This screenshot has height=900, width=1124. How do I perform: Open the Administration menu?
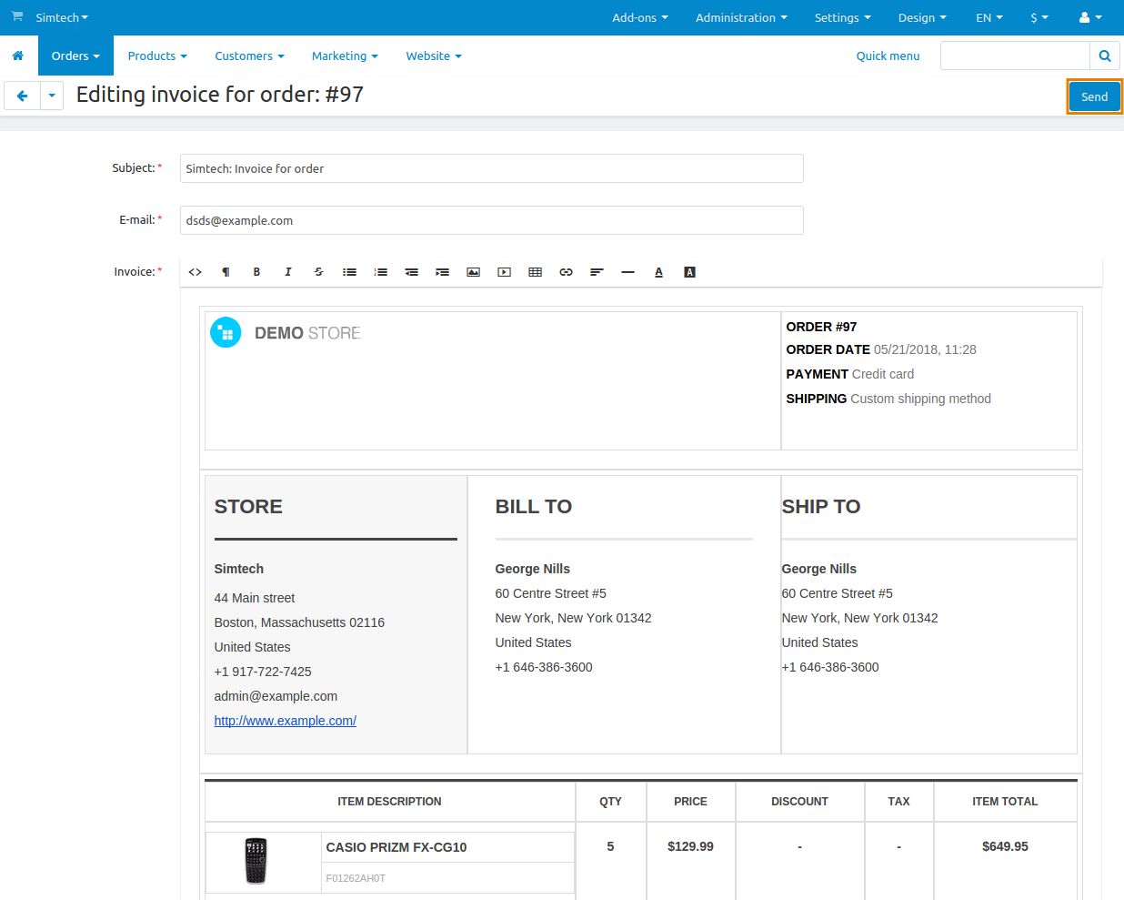(x=741, y=17)
